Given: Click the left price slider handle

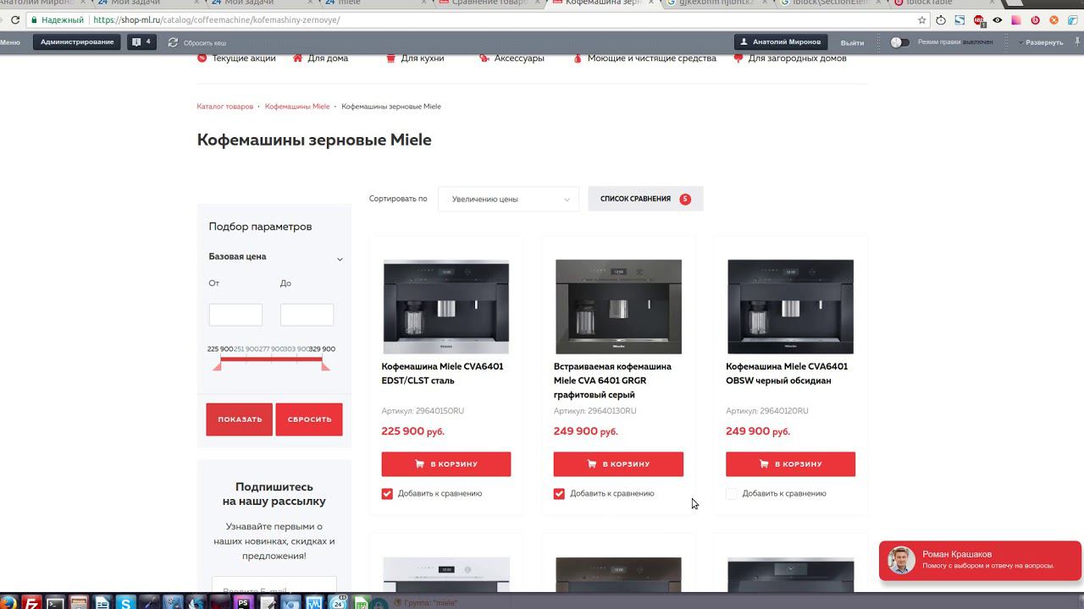Looking at the screenshot, I should pos(218,365).
